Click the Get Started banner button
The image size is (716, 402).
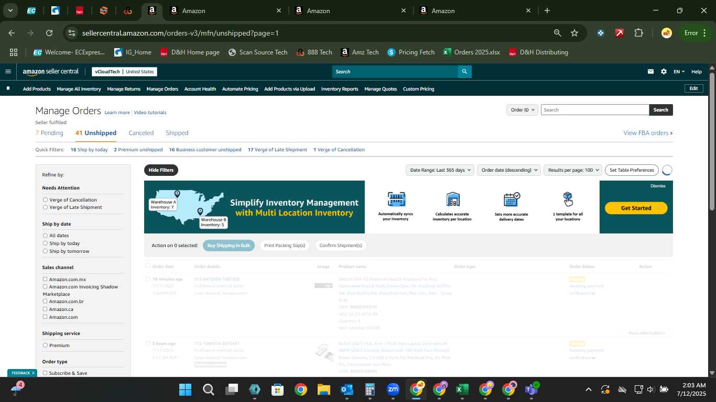click(636, 208)
